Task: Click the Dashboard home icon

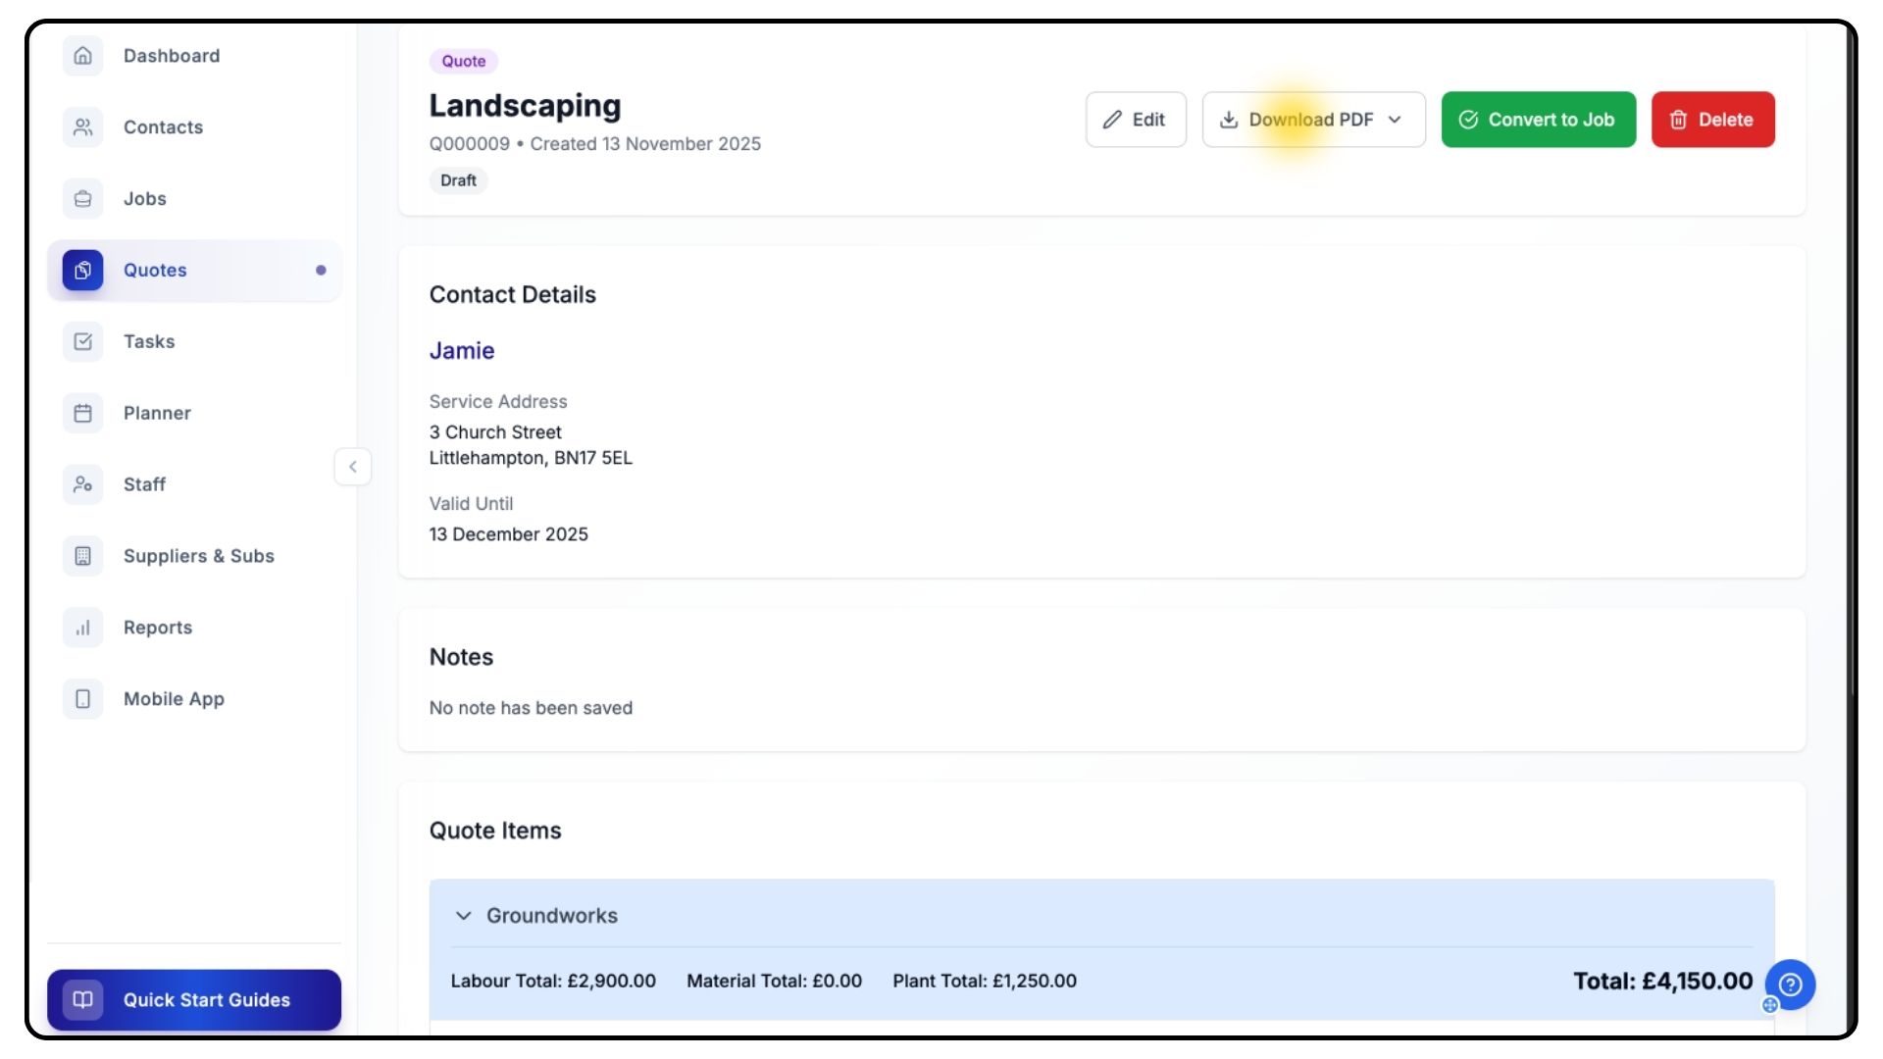Action: click(x=83, y=56)
